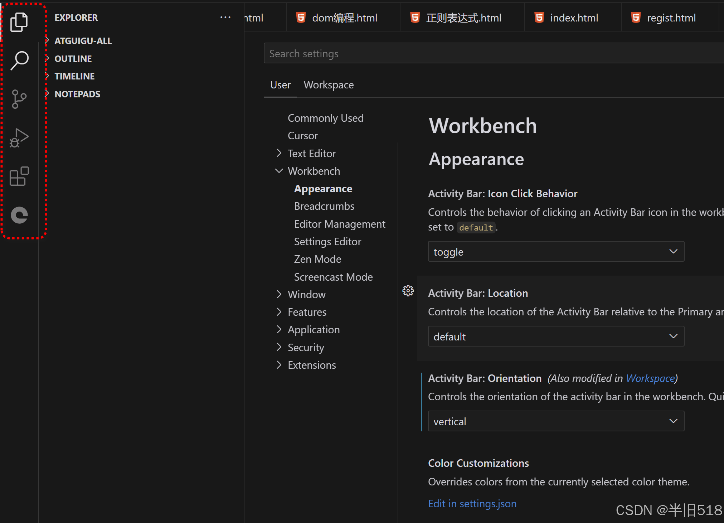Viewport: 724px width, 523px height.
Task: Open the Search view in activity bar
Action: coord(19,60)
